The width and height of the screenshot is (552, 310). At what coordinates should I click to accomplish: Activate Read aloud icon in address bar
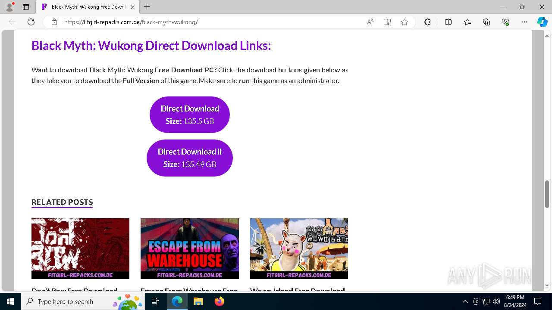tap(370, 22)
